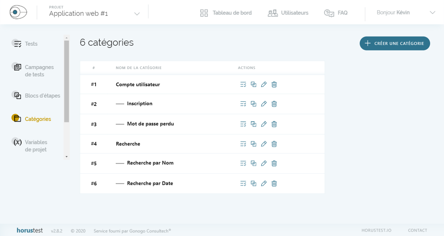Open the Utilisateurs page
This screenshot has height=236, width=444.
(x=288, y=13)
